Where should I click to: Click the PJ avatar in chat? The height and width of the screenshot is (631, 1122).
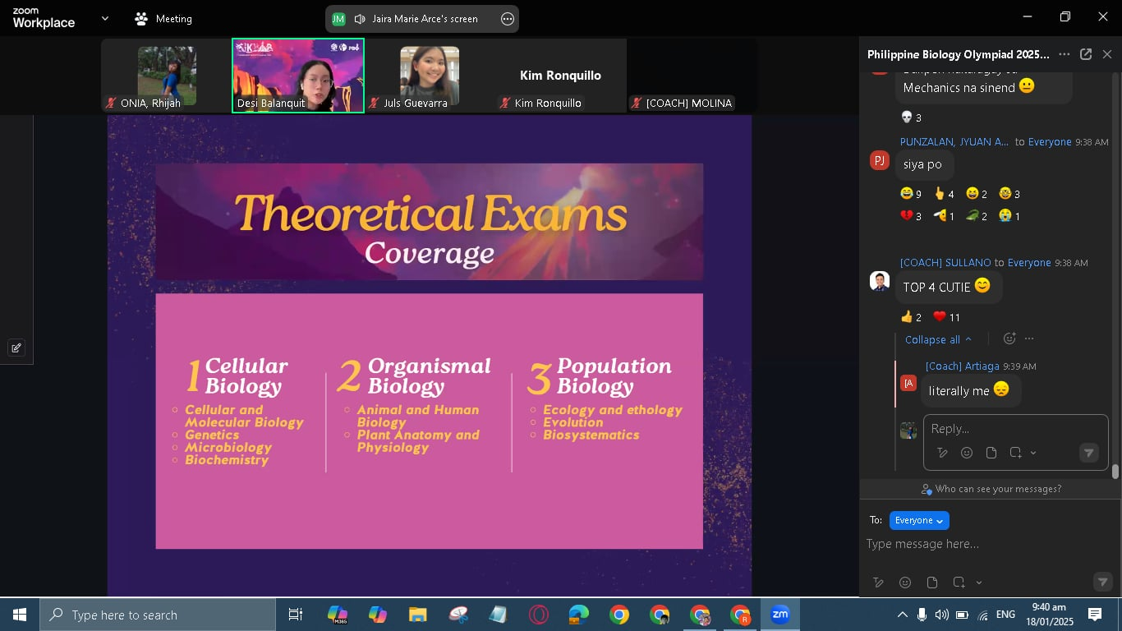click(879, 160)
